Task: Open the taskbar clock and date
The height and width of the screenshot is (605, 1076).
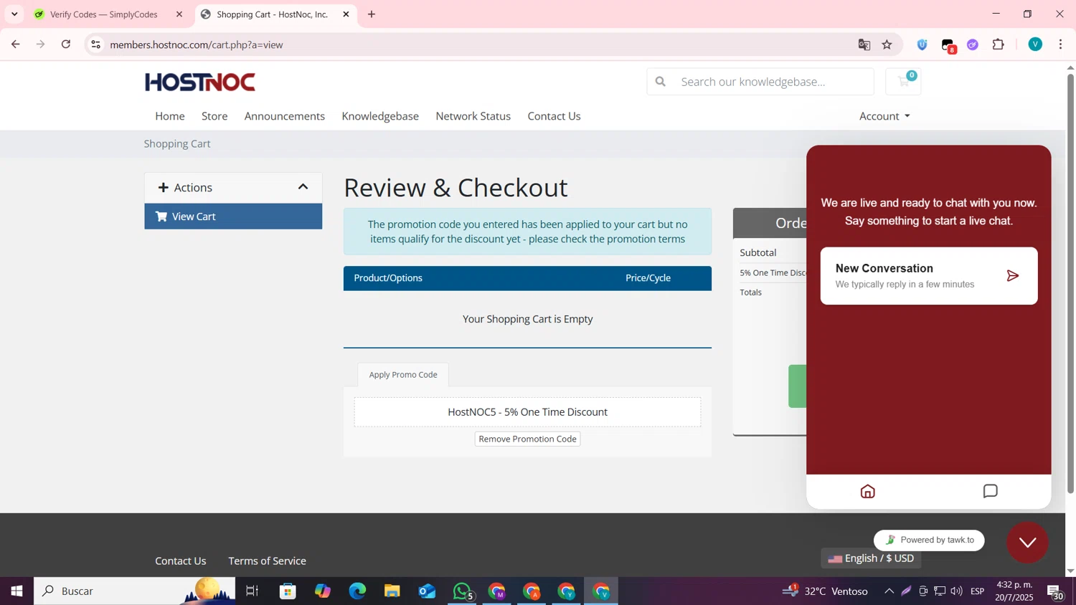Action: click(1014, 591)
